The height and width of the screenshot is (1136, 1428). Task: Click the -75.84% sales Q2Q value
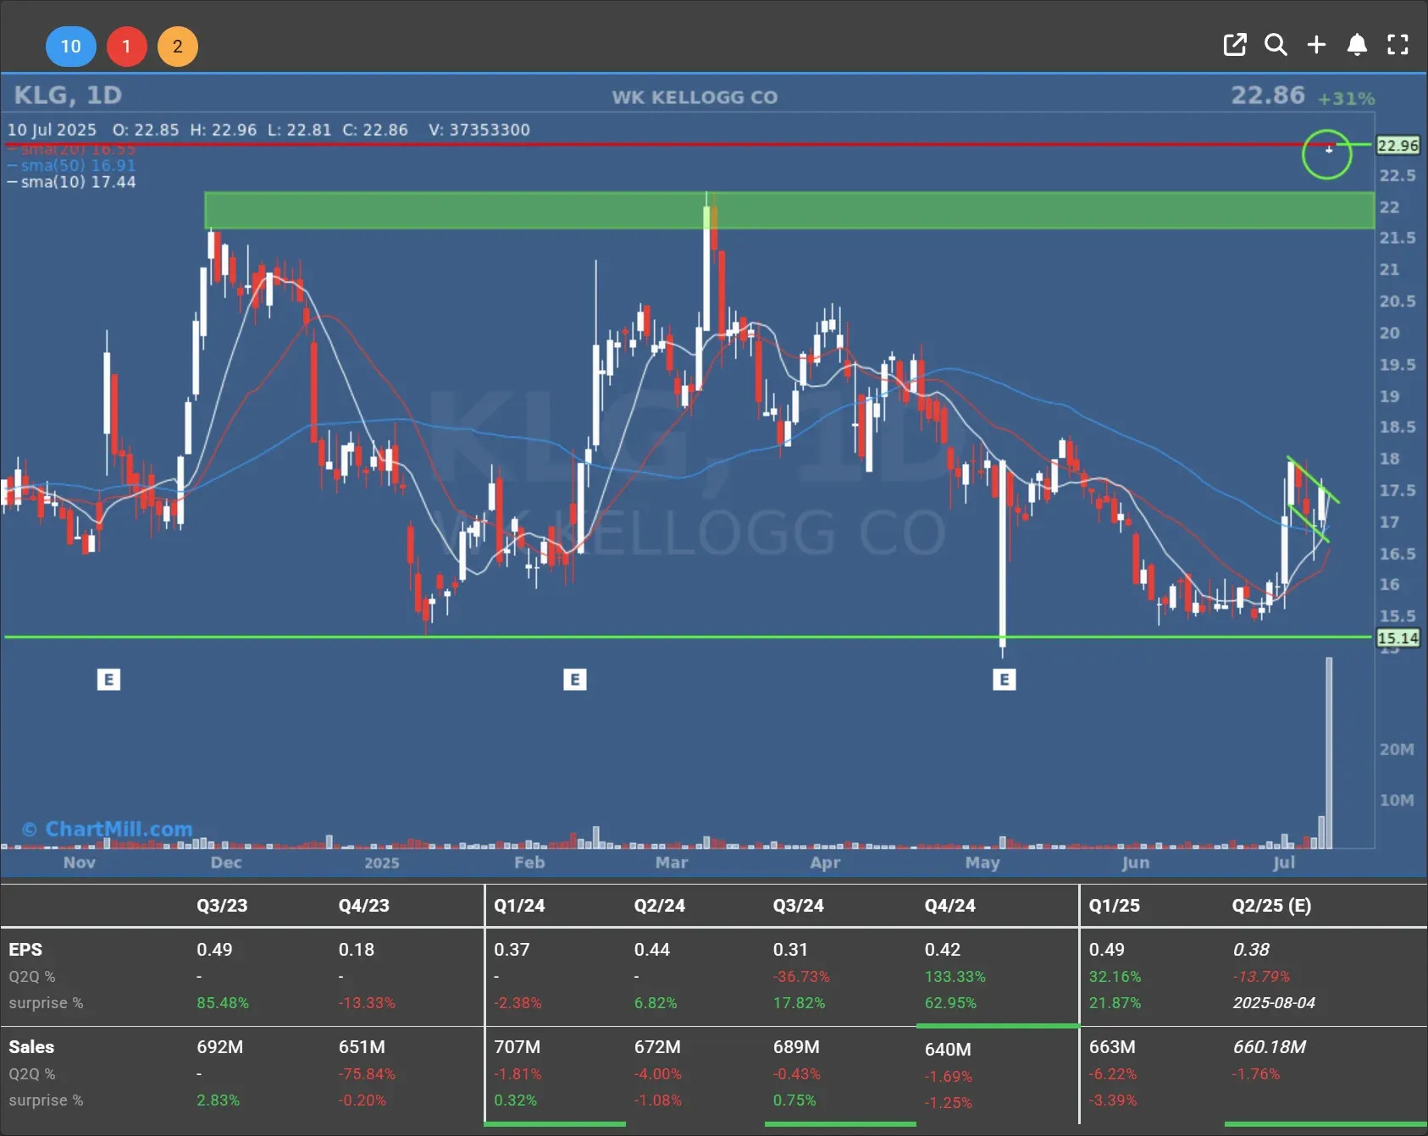pos(367,1074)
